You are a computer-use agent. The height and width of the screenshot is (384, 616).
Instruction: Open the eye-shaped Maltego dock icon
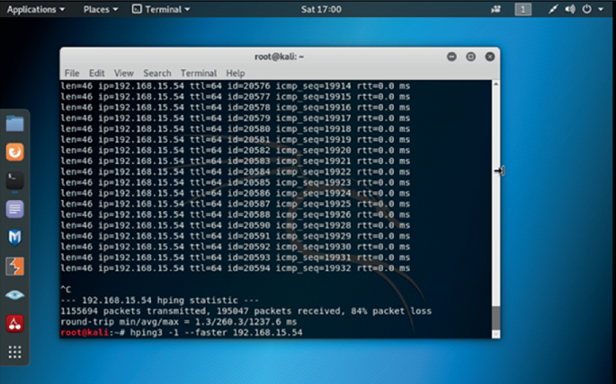(x=15, y=294)
